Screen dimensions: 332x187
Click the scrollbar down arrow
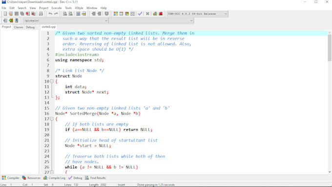[x=330, y=172]
